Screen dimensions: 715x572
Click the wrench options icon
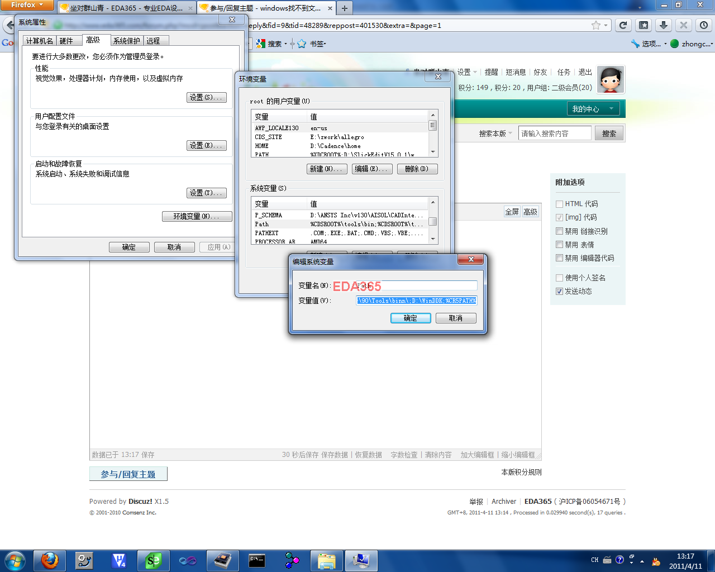[x=635, y=44]
